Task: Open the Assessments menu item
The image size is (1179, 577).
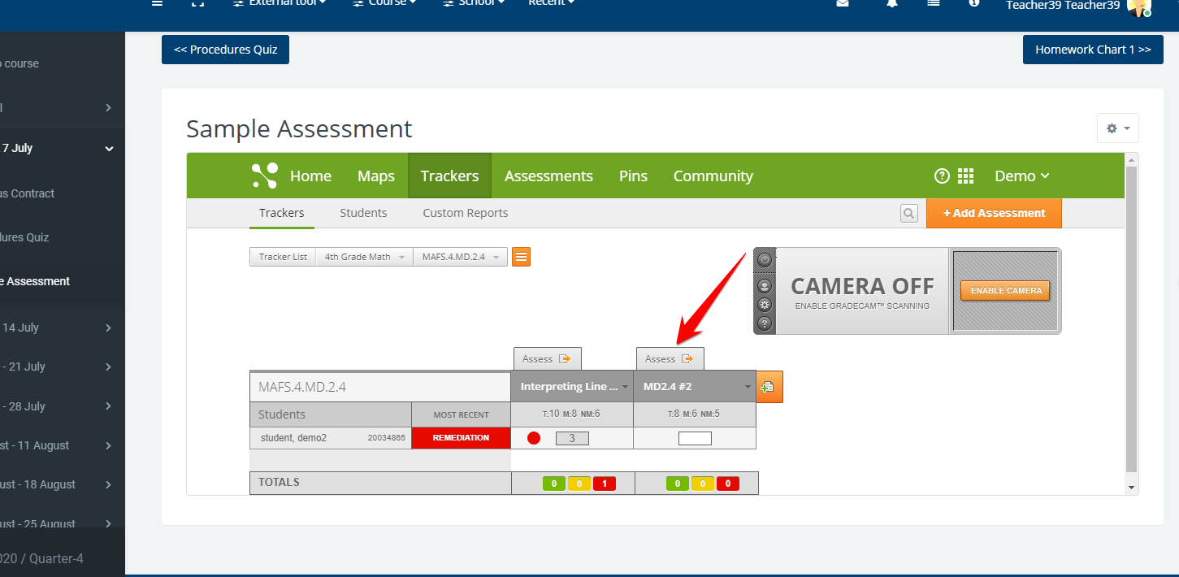Action: 548,176
